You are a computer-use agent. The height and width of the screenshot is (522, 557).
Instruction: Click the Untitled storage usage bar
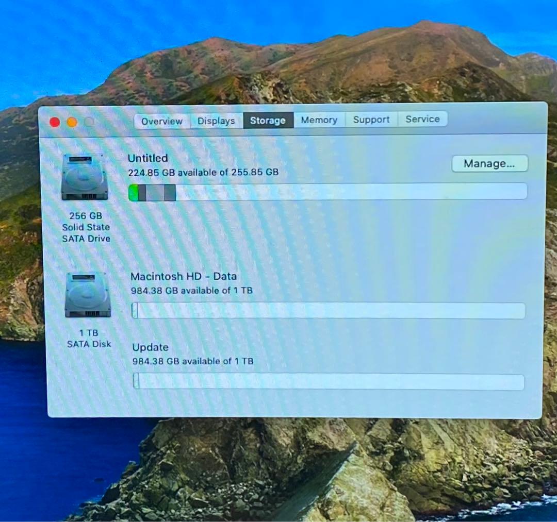pyautogui.click(x=327, y=191)
